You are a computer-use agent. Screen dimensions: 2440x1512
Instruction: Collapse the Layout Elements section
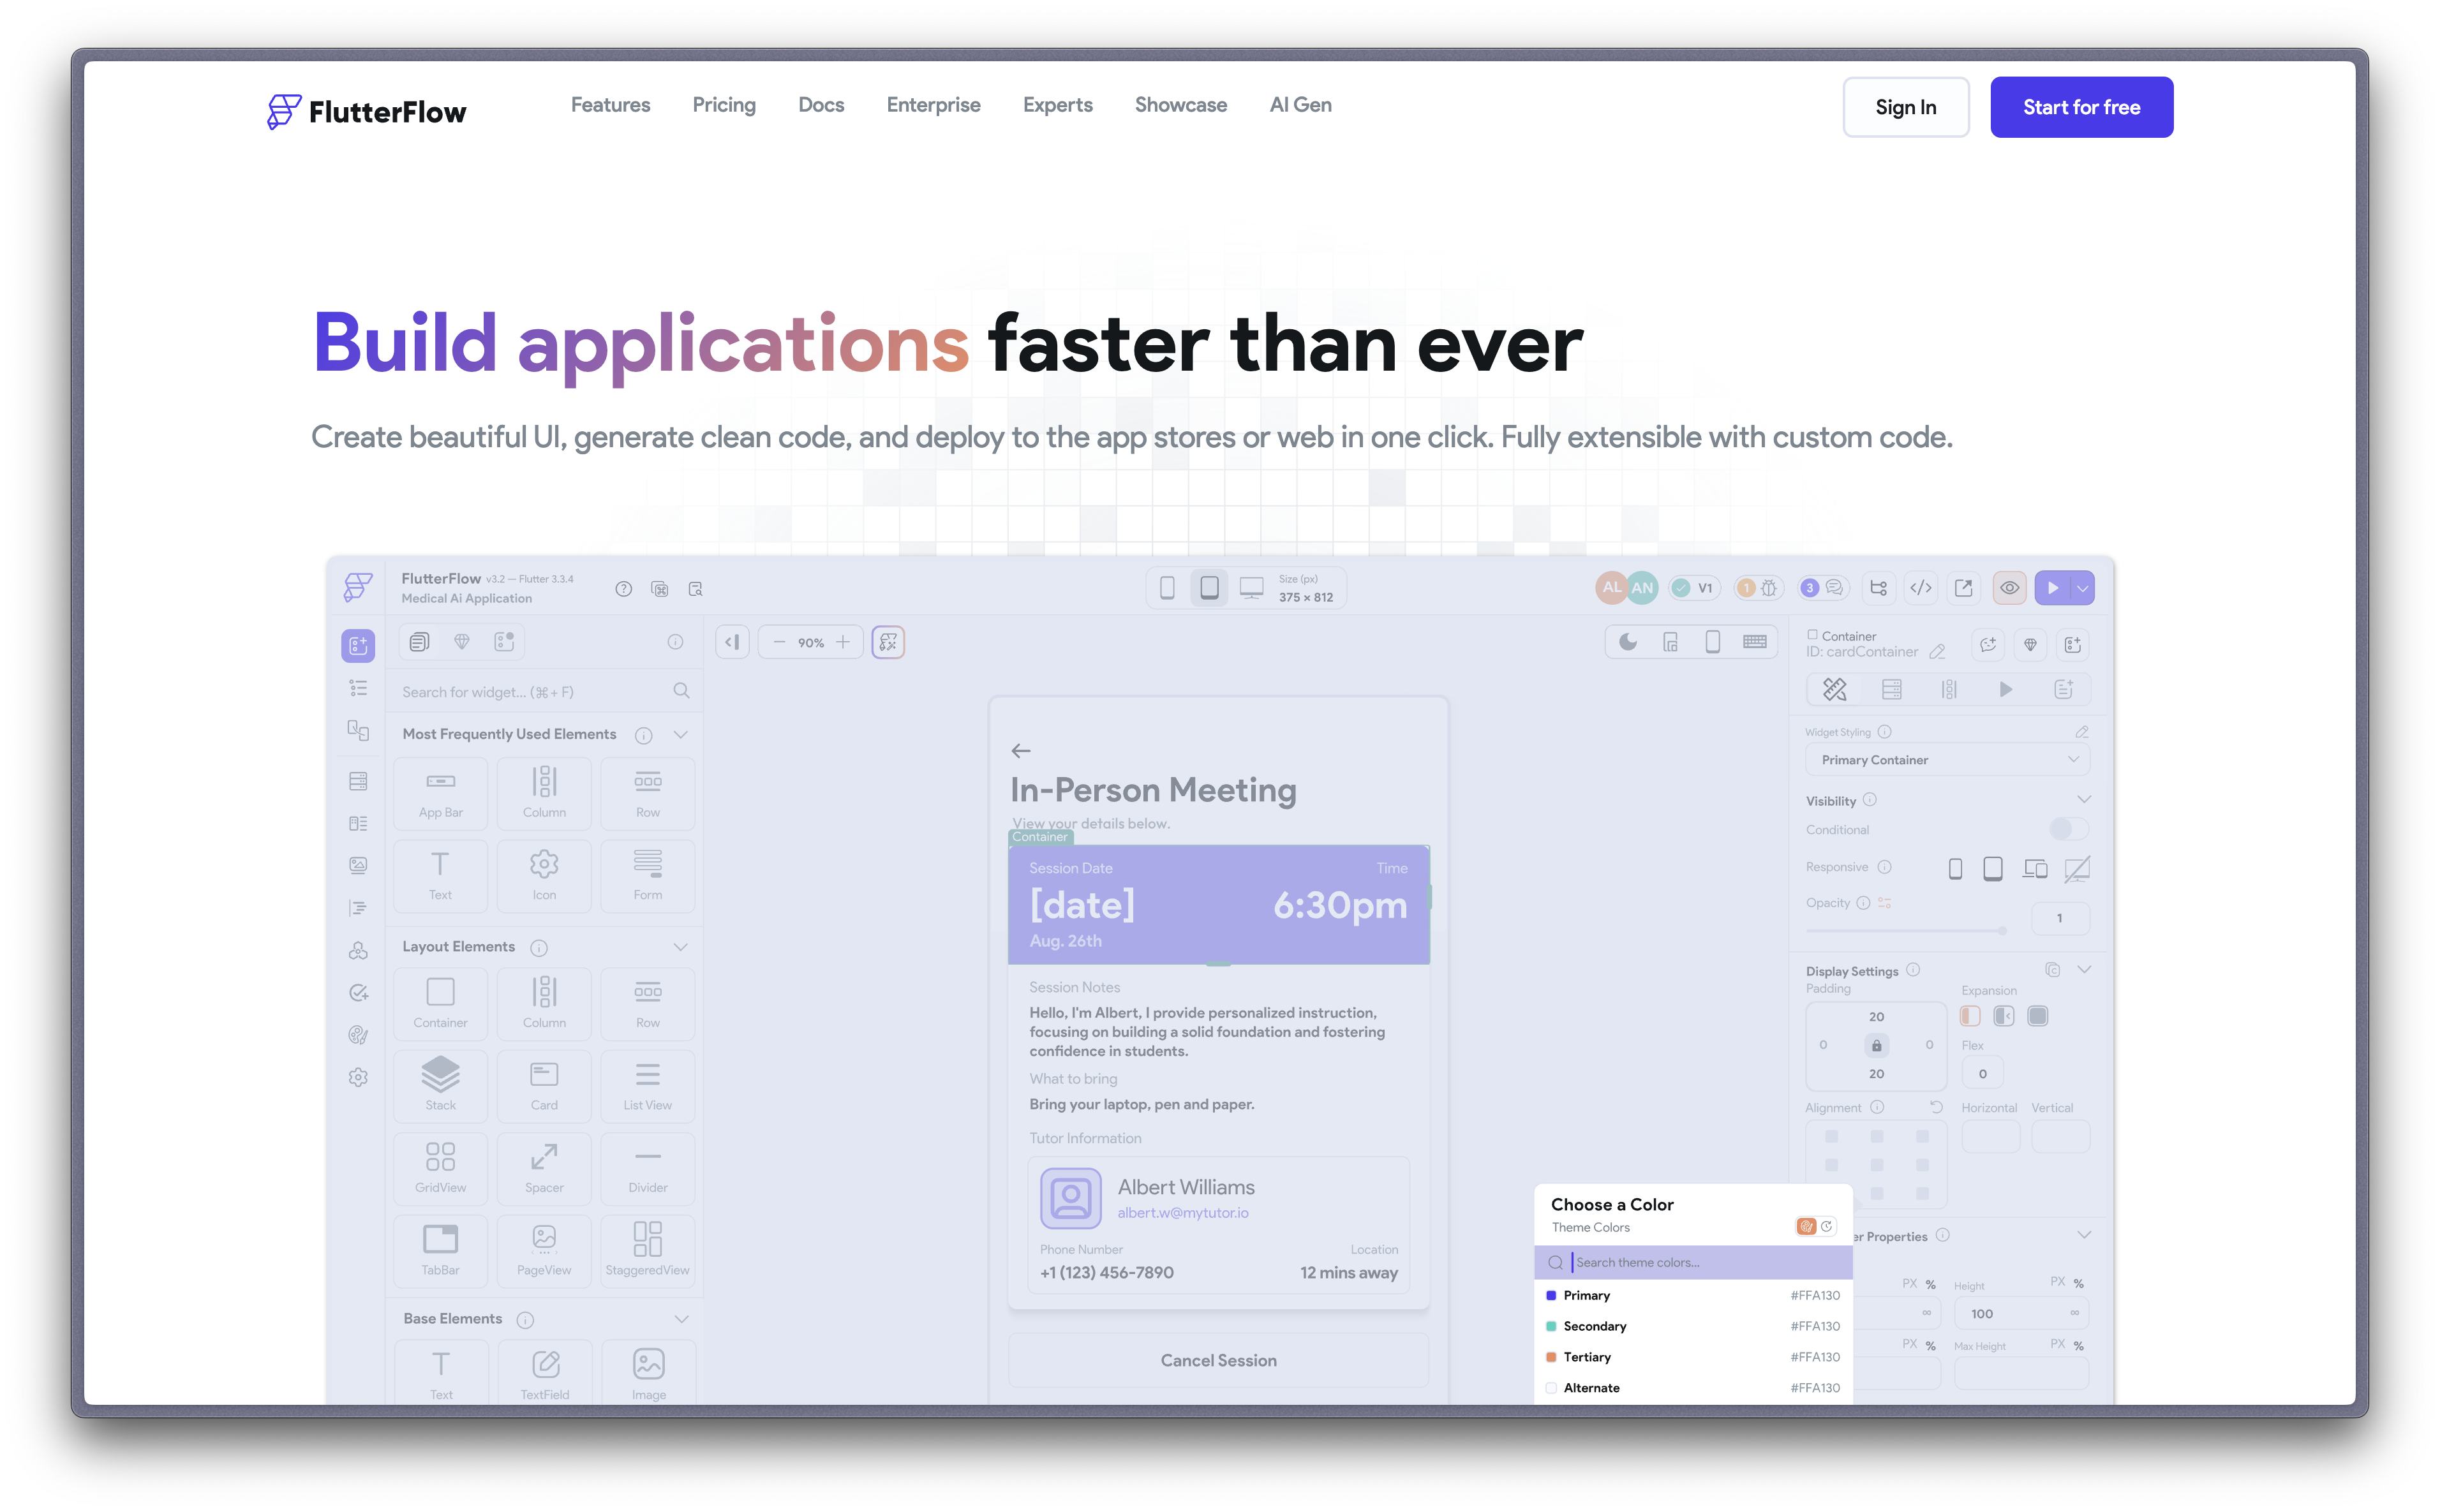pyautogui.click(x=681, y=946)
